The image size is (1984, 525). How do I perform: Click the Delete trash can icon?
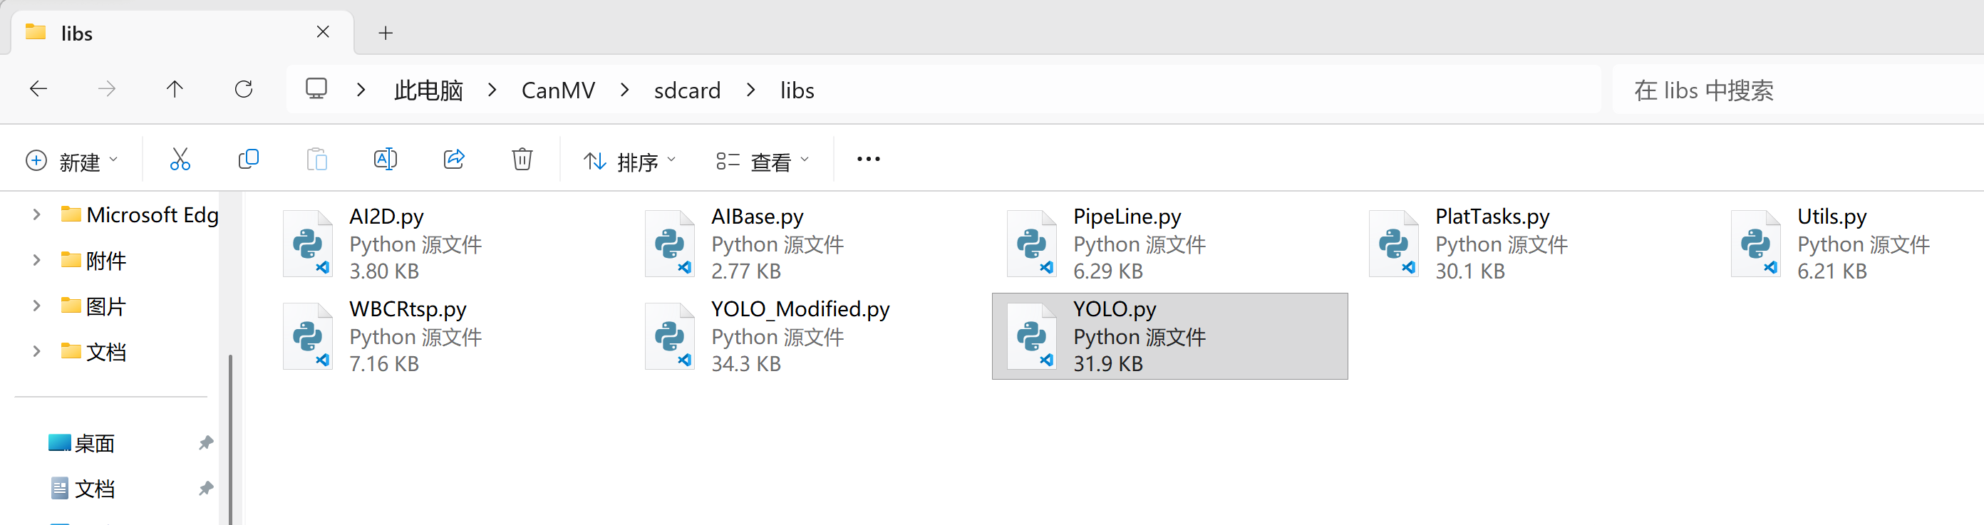(522, 160)
